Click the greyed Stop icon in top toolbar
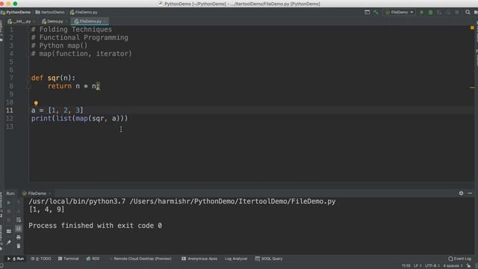 coord(456,12)
